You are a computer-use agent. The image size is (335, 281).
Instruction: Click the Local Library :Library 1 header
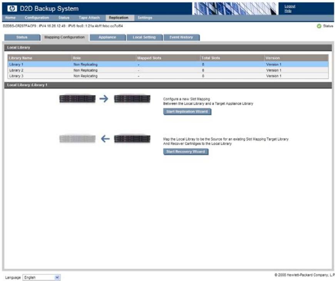tap(168, 85)
